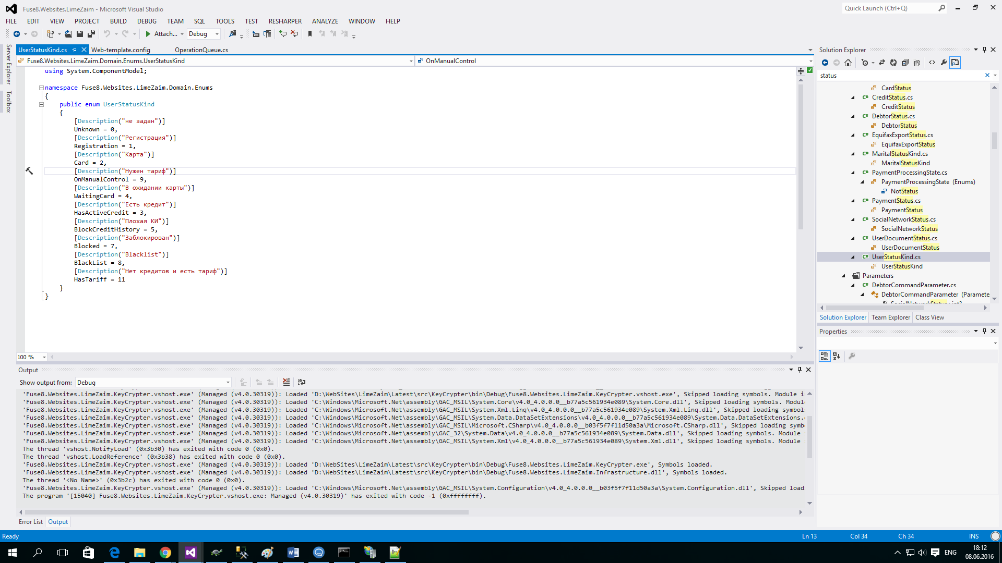Click the Comment selection icon
Viewport: 1002px width, 563px height.
283,34
